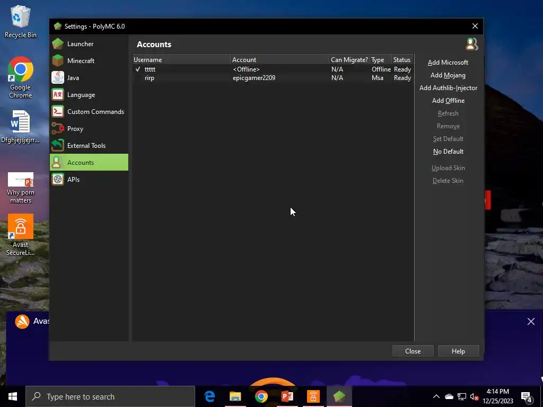Sort by the Type column header
The image size is (543, 407).
tap(380, 59)
